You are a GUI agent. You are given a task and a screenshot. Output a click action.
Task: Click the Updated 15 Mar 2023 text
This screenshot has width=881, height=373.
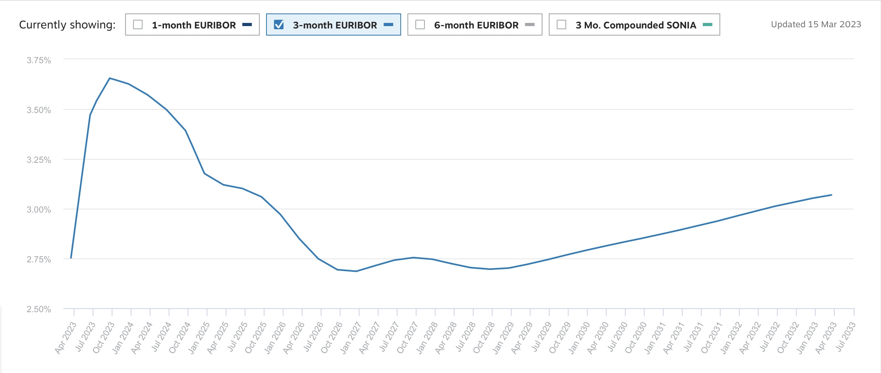[816, 24]
